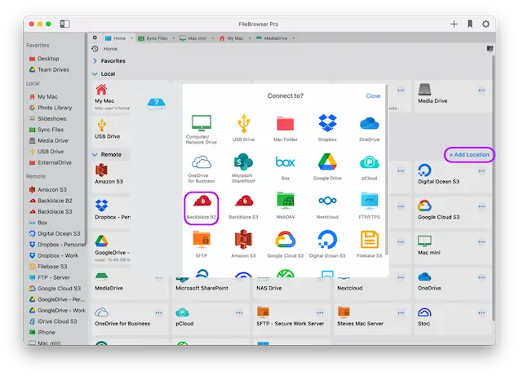Screen dimensions: 519x376
Task: Choose Computer/Network Drive in Connect dialog
Action: coord(202,130)
